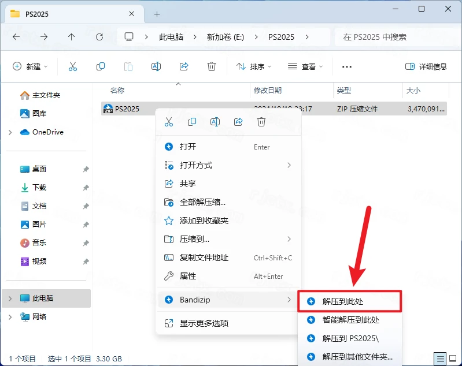Switch to the large thumbnails view icon
462x366 pixels.
tap(453, 358)
